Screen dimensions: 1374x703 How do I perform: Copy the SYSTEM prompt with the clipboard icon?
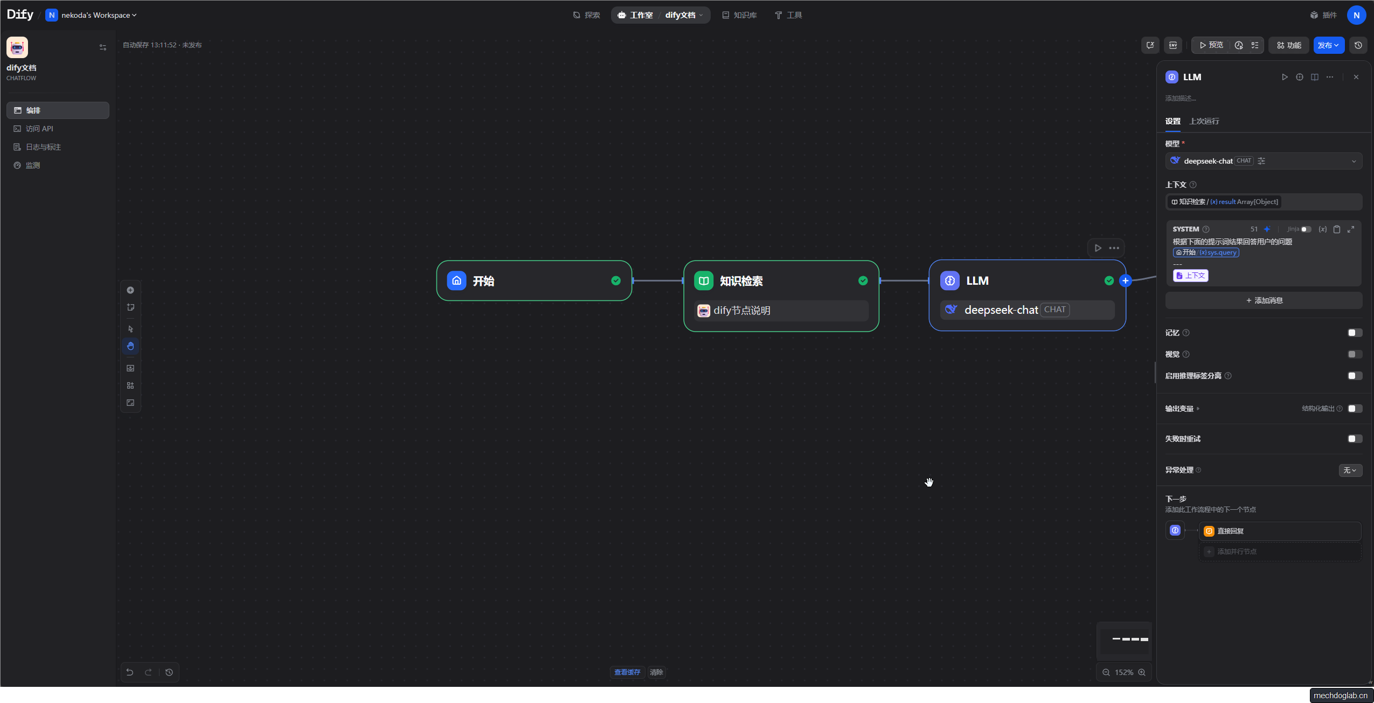1337,229
